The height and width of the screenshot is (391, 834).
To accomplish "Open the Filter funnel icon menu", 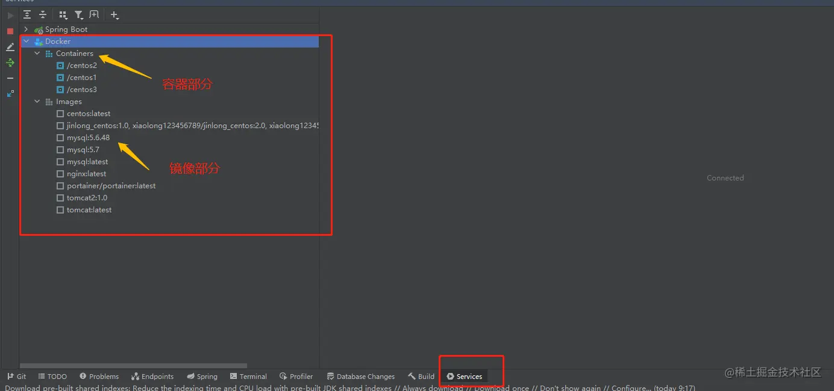I will [79, 14].
